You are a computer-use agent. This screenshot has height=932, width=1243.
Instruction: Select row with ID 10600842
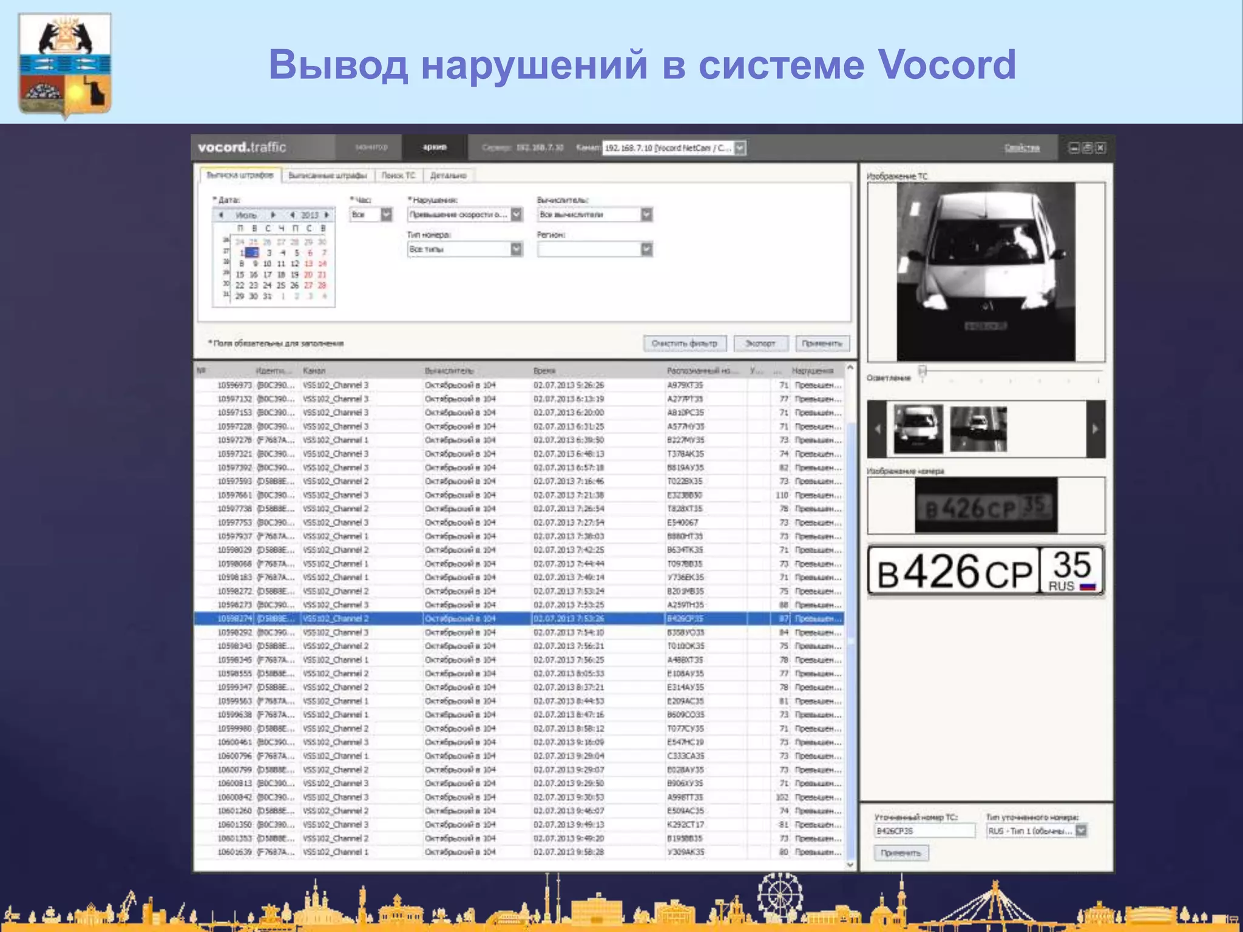[x=519, y=797]
